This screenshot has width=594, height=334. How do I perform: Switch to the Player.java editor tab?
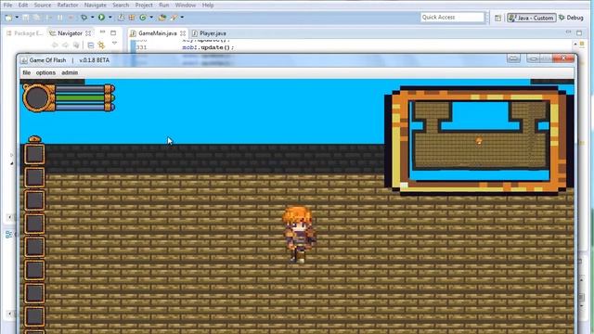(x=209, y=33)
